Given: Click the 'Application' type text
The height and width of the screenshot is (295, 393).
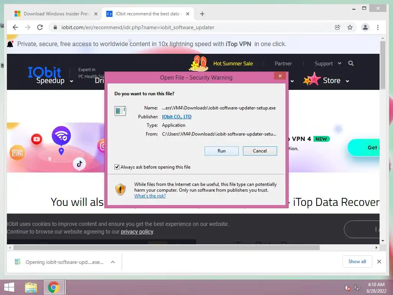Looking at the screenshot, I should click(174, 125).
